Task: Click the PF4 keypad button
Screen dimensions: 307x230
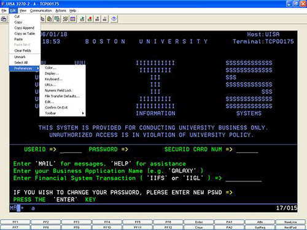Action: tap(107, 222)
